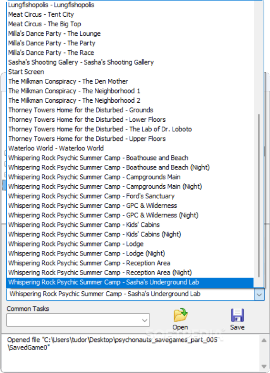
Task: Choose Milla's Dance Party - The Race
Action: click(x=130, y=53)
